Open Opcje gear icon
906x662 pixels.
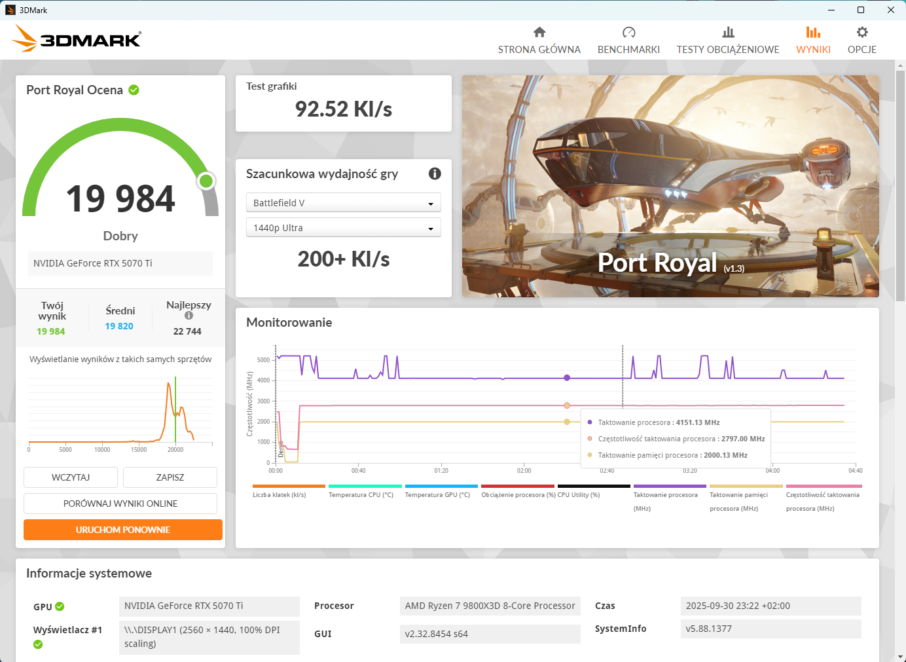861,33
